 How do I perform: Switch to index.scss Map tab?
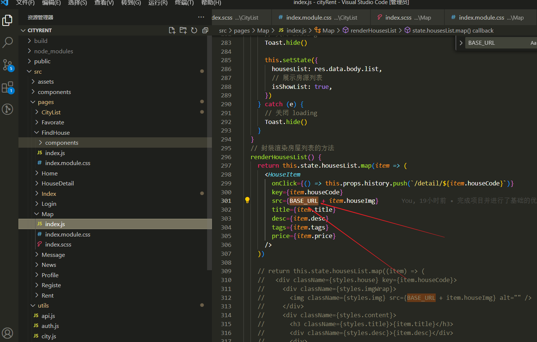[x=407, y=17]
